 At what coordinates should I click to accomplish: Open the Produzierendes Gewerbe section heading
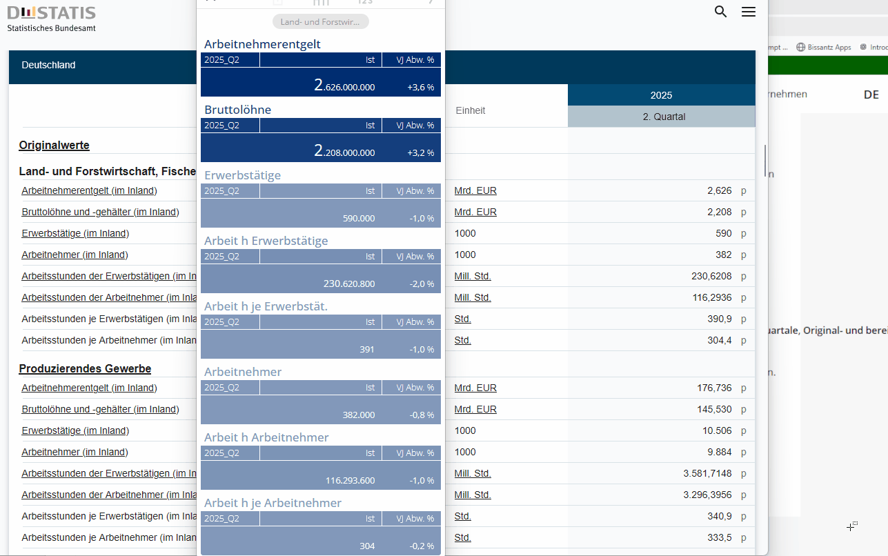pyautogui.click(x=85, y=369)
